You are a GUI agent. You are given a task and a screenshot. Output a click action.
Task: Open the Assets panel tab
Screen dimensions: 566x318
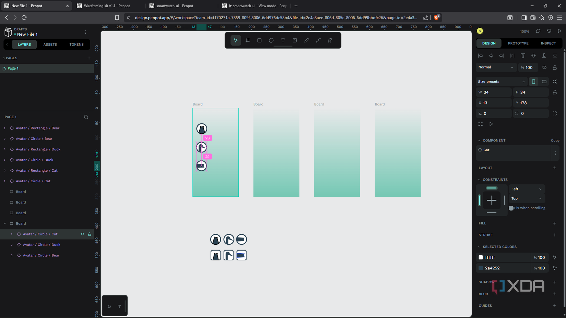coord(50,44)
